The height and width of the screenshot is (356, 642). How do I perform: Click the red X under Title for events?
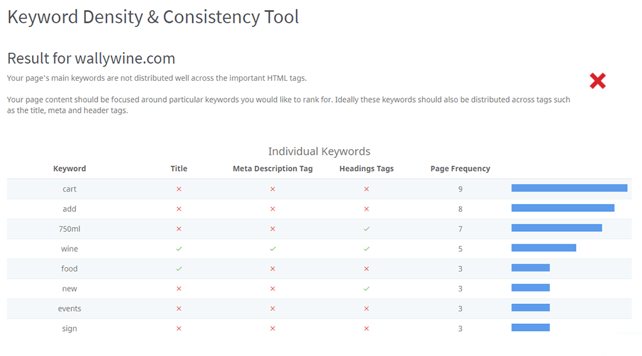179,308
